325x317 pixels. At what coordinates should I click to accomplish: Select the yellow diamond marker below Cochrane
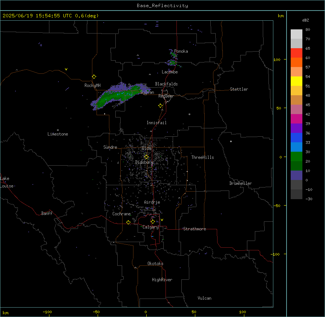pyautogui.click(x=128, y=223)
